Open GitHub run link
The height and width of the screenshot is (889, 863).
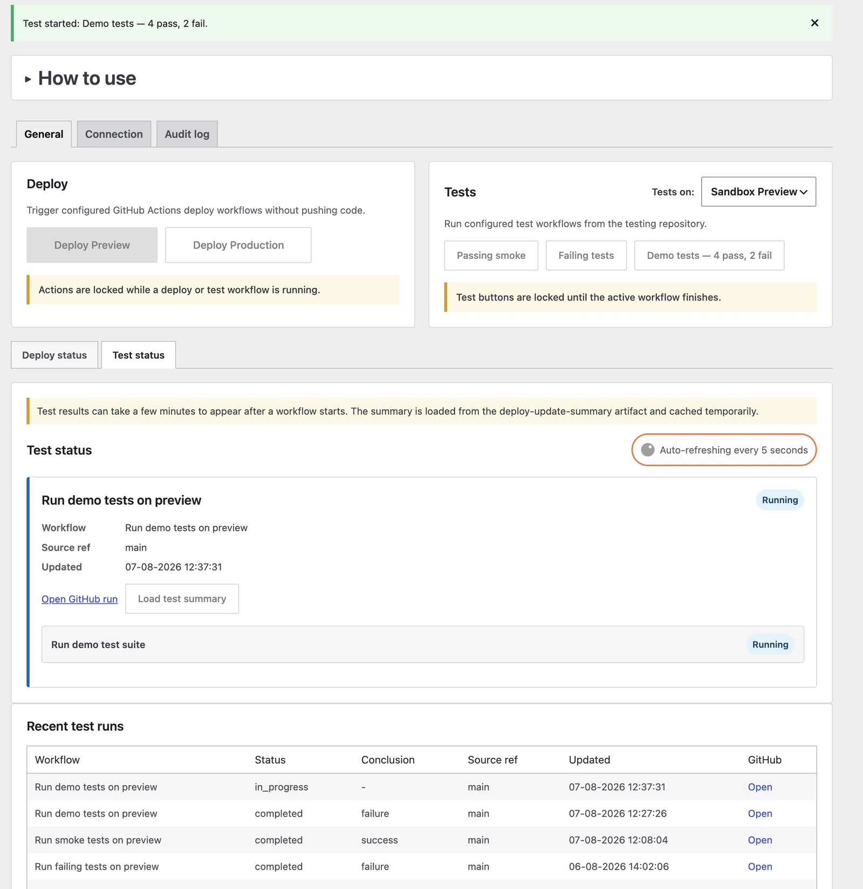[x=79, y=599]
